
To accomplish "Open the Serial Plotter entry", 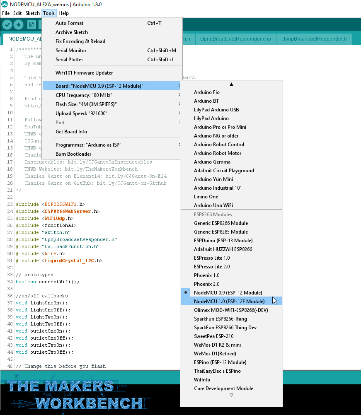I will click(x=111, y=60).
